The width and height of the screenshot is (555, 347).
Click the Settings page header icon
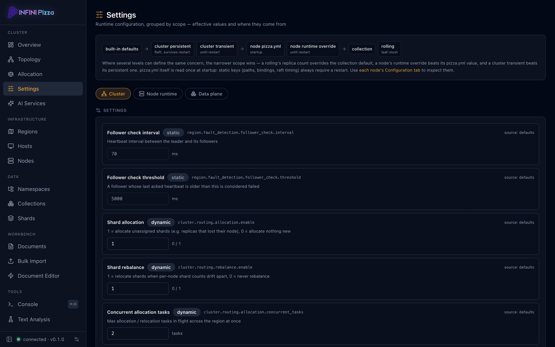(99, 15)
